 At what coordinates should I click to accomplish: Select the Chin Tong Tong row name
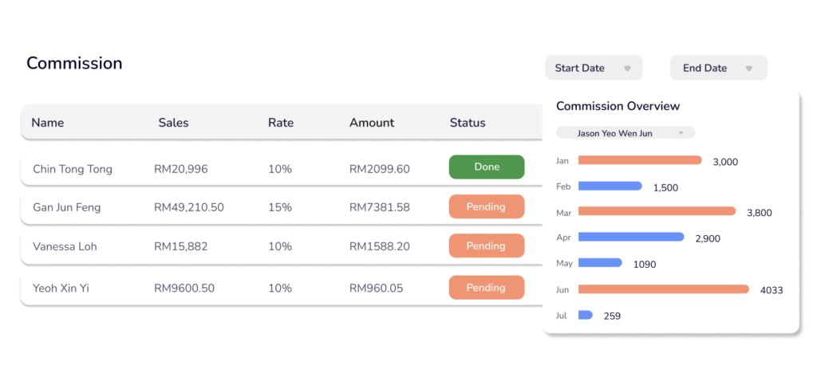(73, 169)
